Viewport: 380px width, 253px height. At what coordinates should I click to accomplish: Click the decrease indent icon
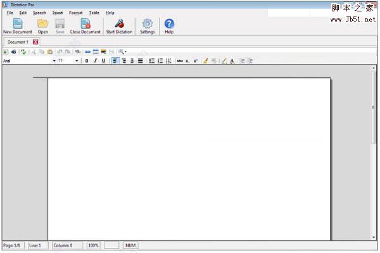[242, 61]
